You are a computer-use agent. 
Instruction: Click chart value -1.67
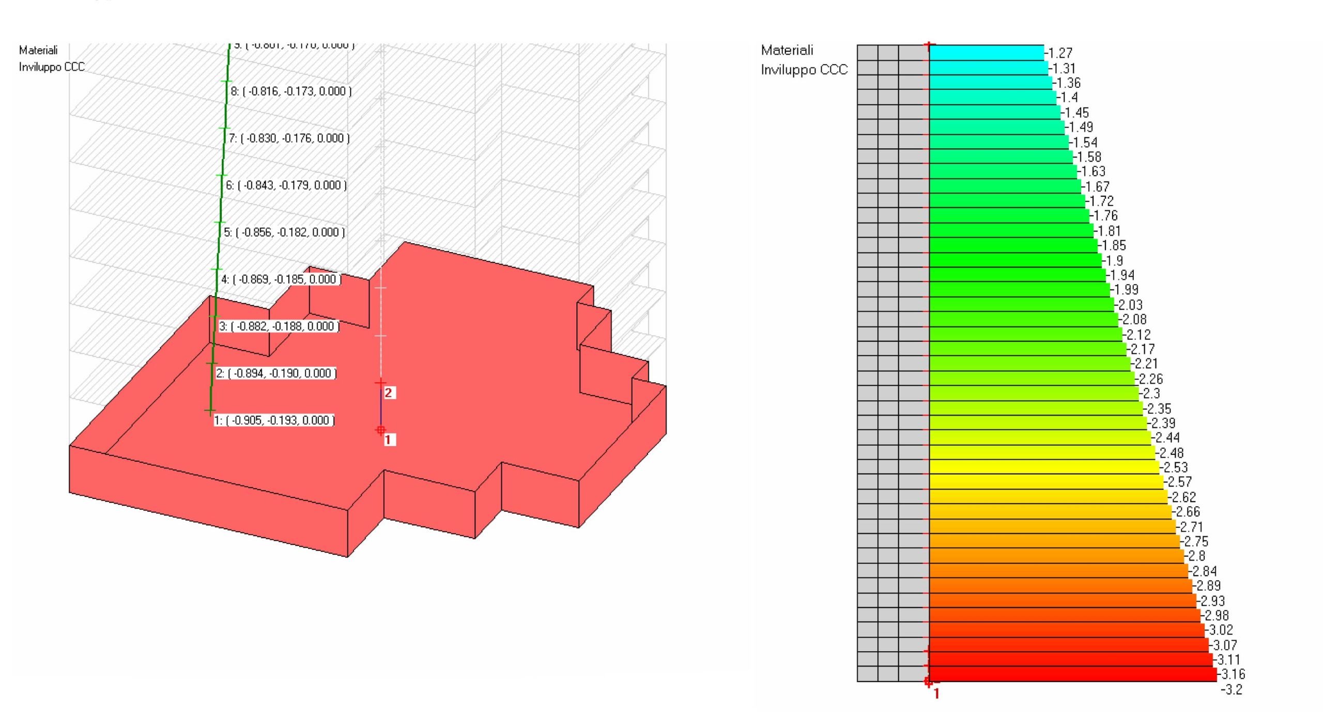1096,186
